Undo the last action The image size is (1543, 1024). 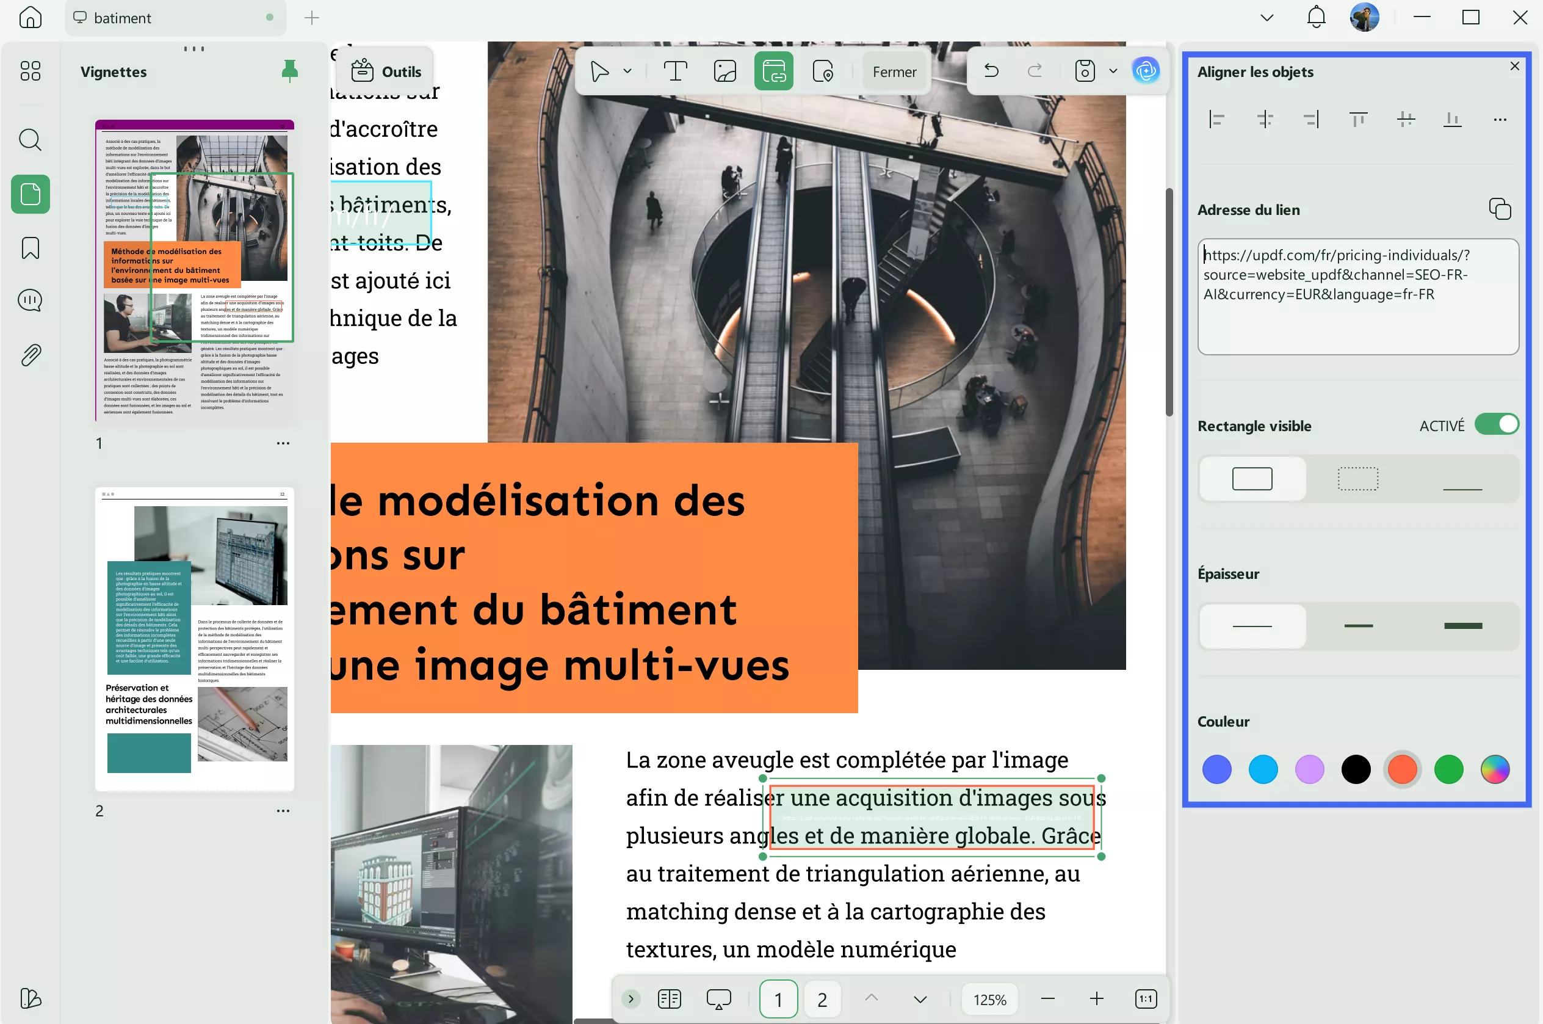991,71
